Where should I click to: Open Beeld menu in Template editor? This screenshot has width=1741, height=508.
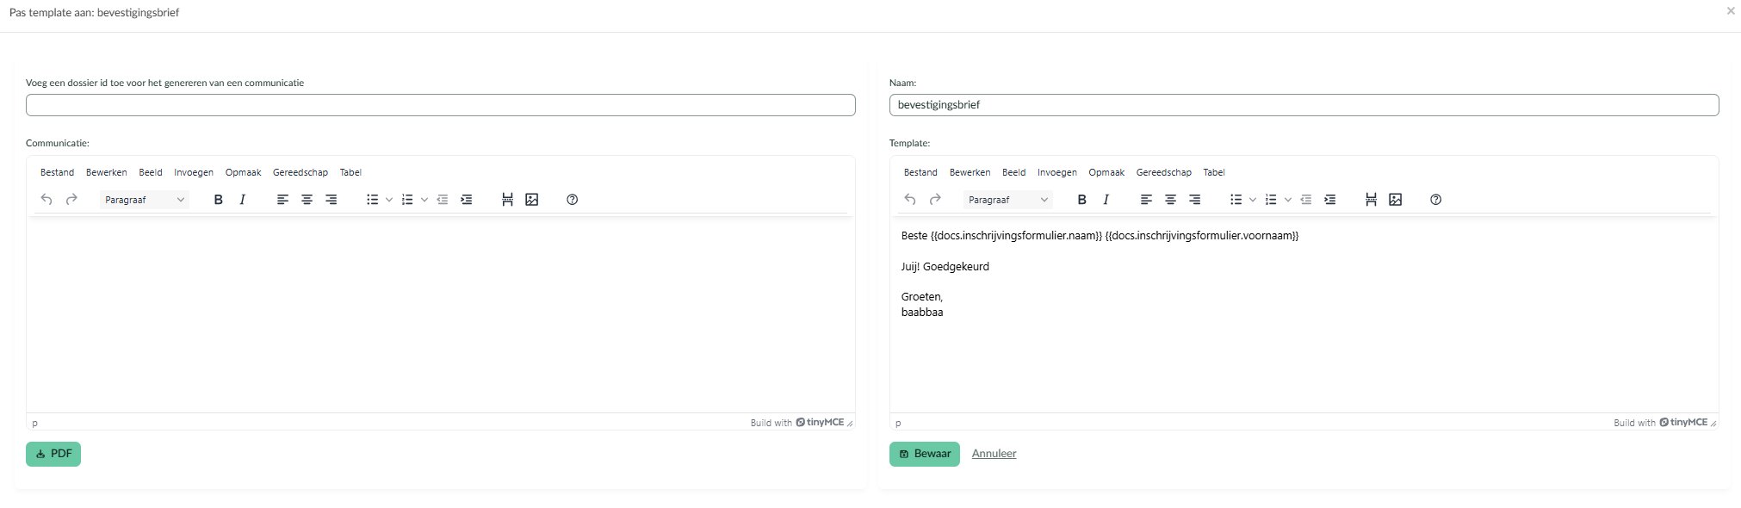tap(1014, 172)
